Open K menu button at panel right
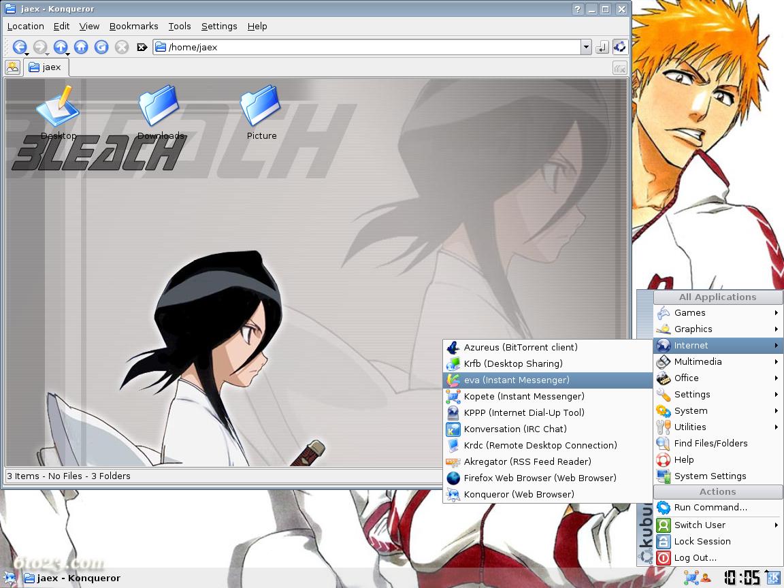Screen dimensions: 784x588 (774, 578)
